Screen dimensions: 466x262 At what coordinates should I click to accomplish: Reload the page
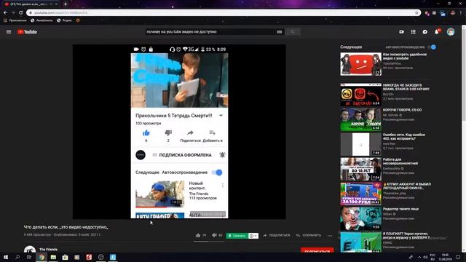tap(21, 13)
